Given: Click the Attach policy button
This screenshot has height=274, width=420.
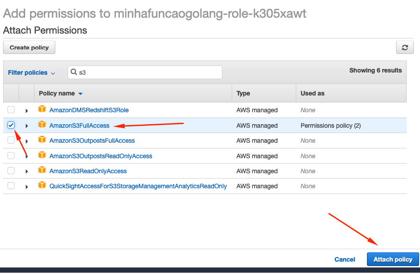Looking at the screenshot, I should pos(393,259).
